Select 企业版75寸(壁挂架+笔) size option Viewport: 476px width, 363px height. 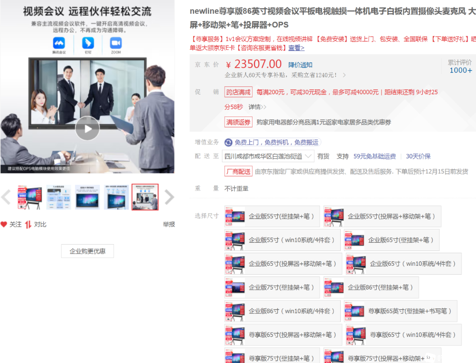tap(272, 287)
